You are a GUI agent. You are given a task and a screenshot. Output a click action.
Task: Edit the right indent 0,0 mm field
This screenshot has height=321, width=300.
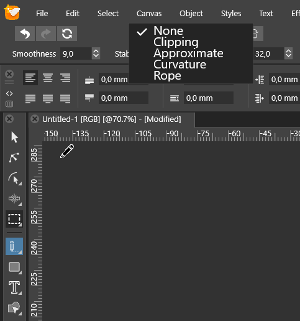pos(284,98)
